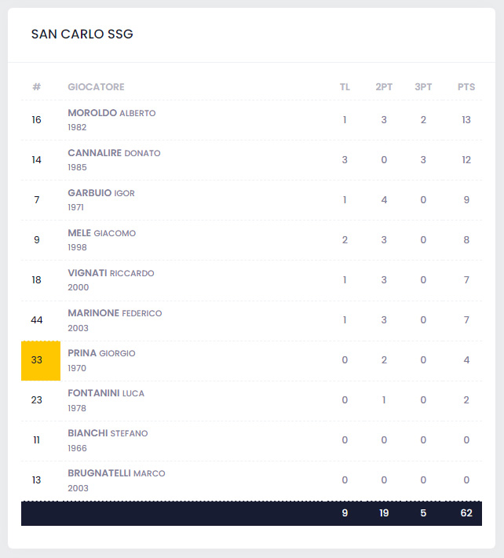
Task: Click the 2PT column header
Action: tap(384, 87)
